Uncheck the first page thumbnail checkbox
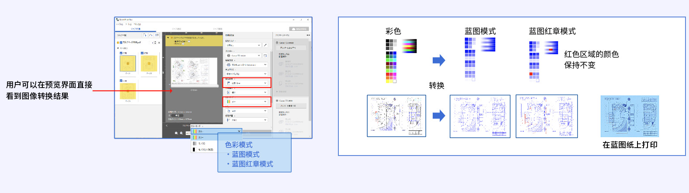The height and width of the screenshot is (193, 689). (121, 53)
